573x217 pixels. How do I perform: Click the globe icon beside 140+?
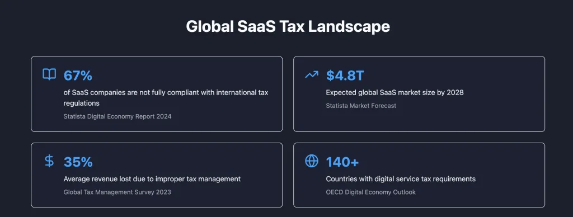[312, 161]
